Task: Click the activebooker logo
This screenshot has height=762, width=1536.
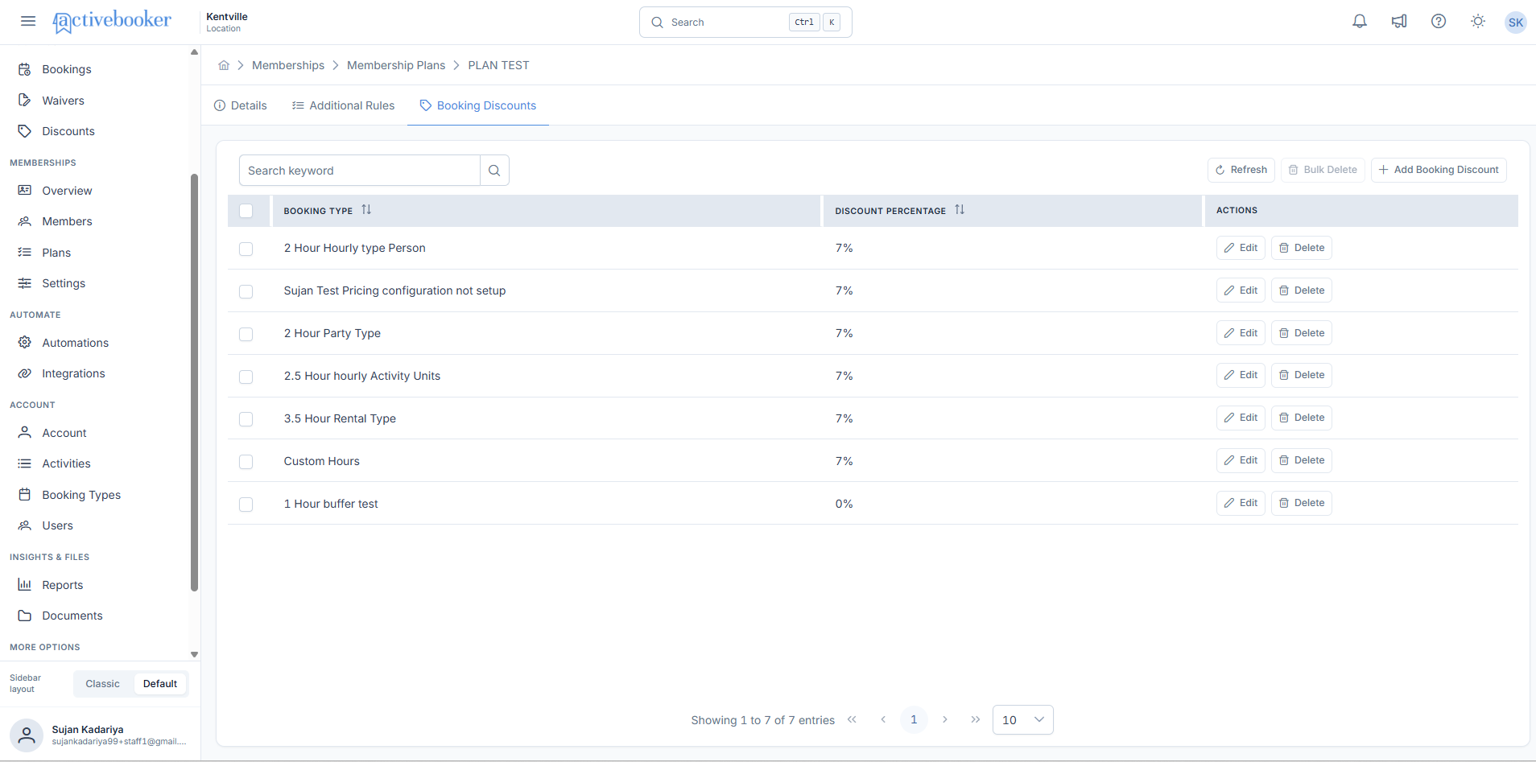Action: tap(112, 22)
